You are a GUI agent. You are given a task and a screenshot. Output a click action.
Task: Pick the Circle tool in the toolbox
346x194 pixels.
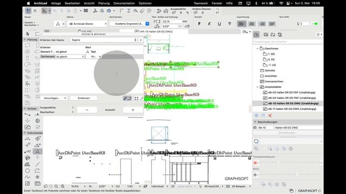point(28,171)
